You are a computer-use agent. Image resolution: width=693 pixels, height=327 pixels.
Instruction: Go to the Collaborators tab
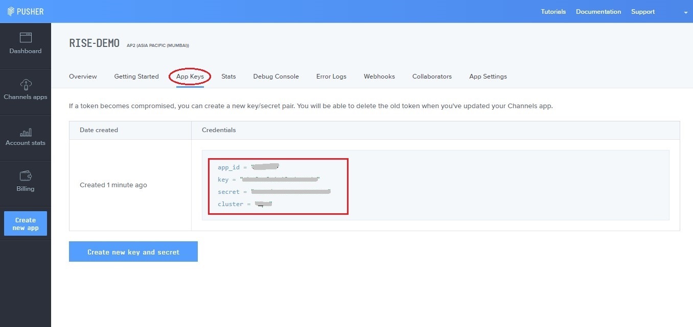point(432,77)
